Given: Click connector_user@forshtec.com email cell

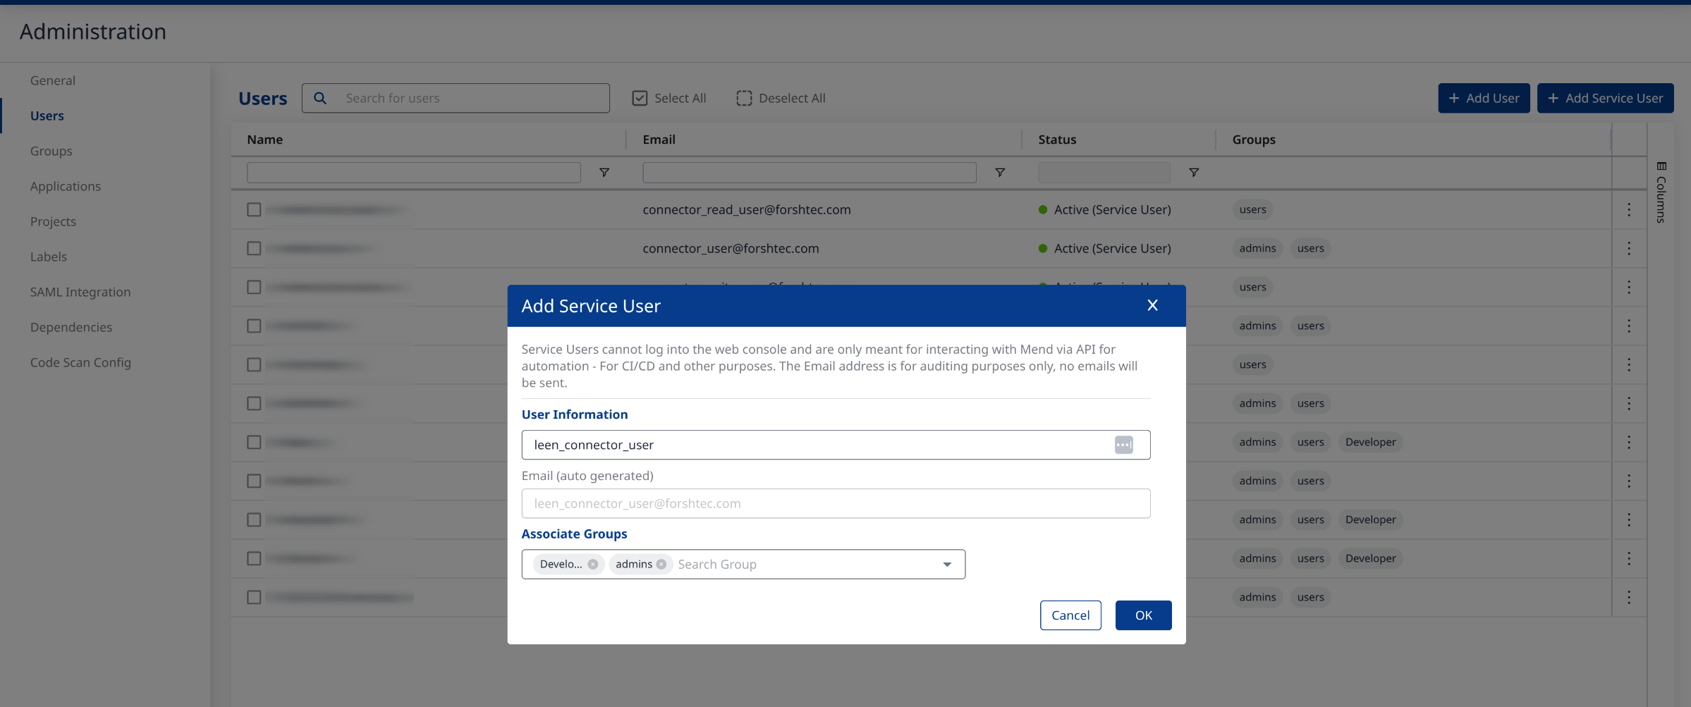Looking at the screenshot, I should (x=731, y=248).
